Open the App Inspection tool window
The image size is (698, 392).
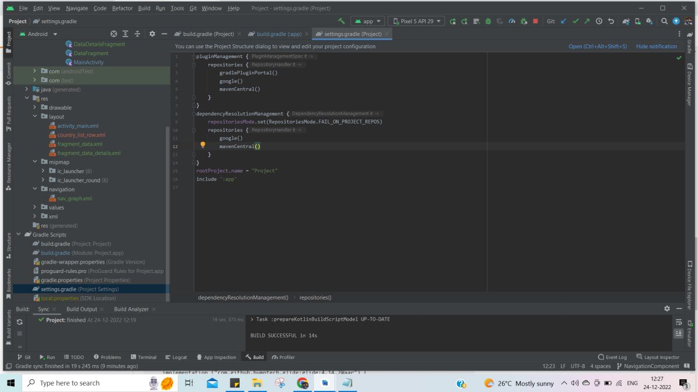pos(216,357)
